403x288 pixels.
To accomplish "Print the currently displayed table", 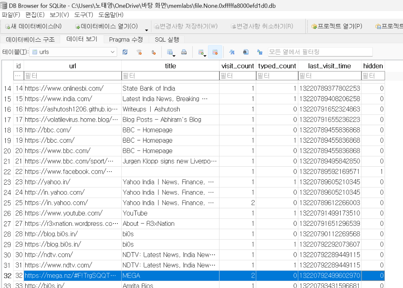I will tap(184, 52).
